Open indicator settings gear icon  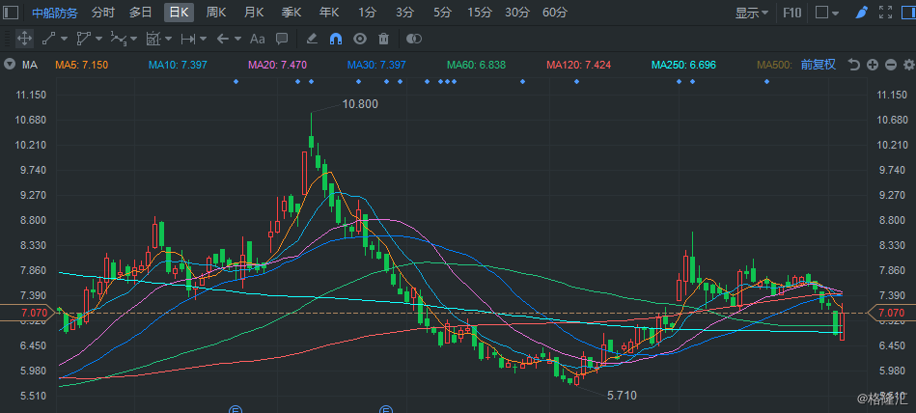907,65
